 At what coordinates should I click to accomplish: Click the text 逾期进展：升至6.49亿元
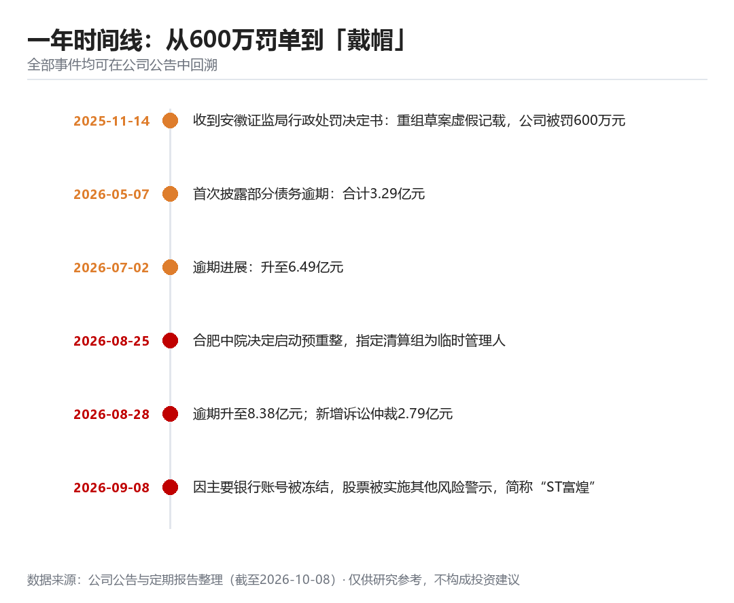[x=268, y=267]
